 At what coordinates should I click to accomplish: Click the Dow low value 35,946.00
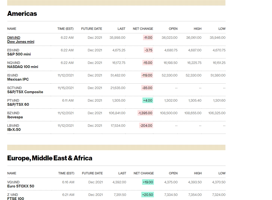217,38
